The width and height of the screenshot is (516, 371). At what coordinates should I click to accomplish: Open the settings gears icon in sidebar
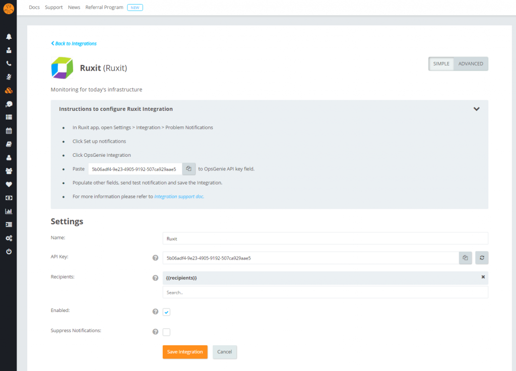[x=9, y=238]
